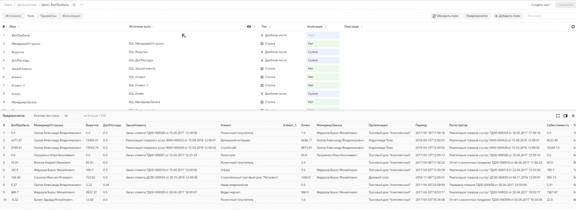Open aggregation dropdown for МенеджерЗаказа
The width and height of the screenshot is (576, 210).
[x=322, y=102]
